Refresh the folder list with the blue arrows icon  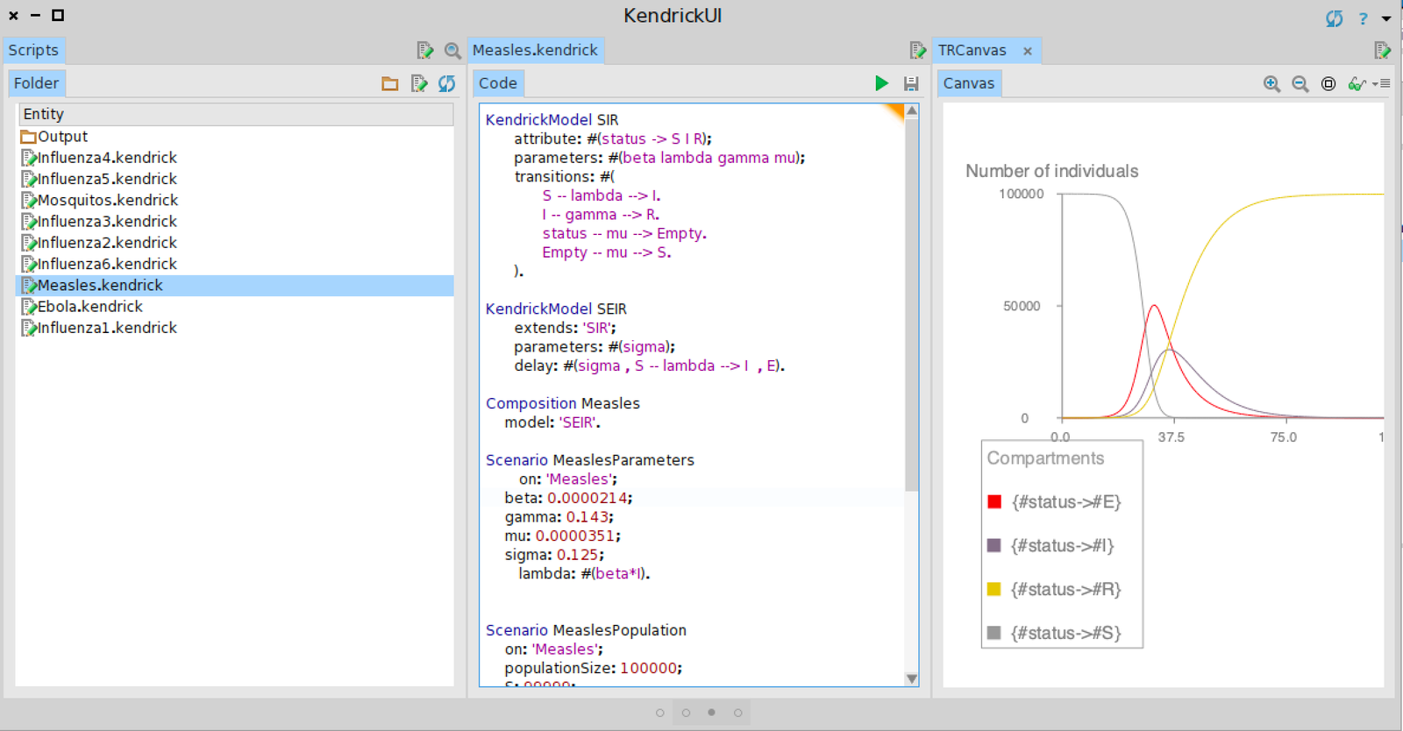(x=447, y=83)
